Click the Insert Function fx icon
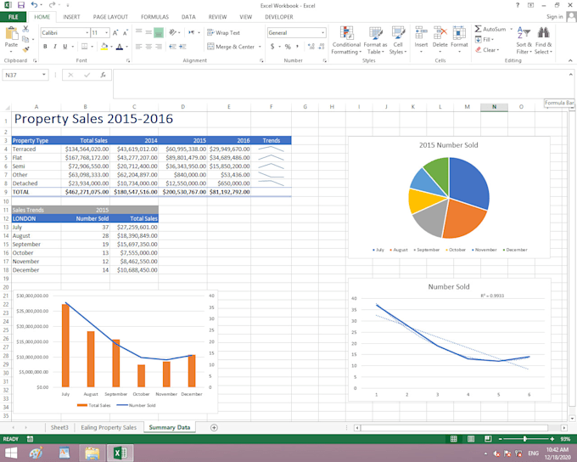577x462 pixels. [x=103, y=75]
